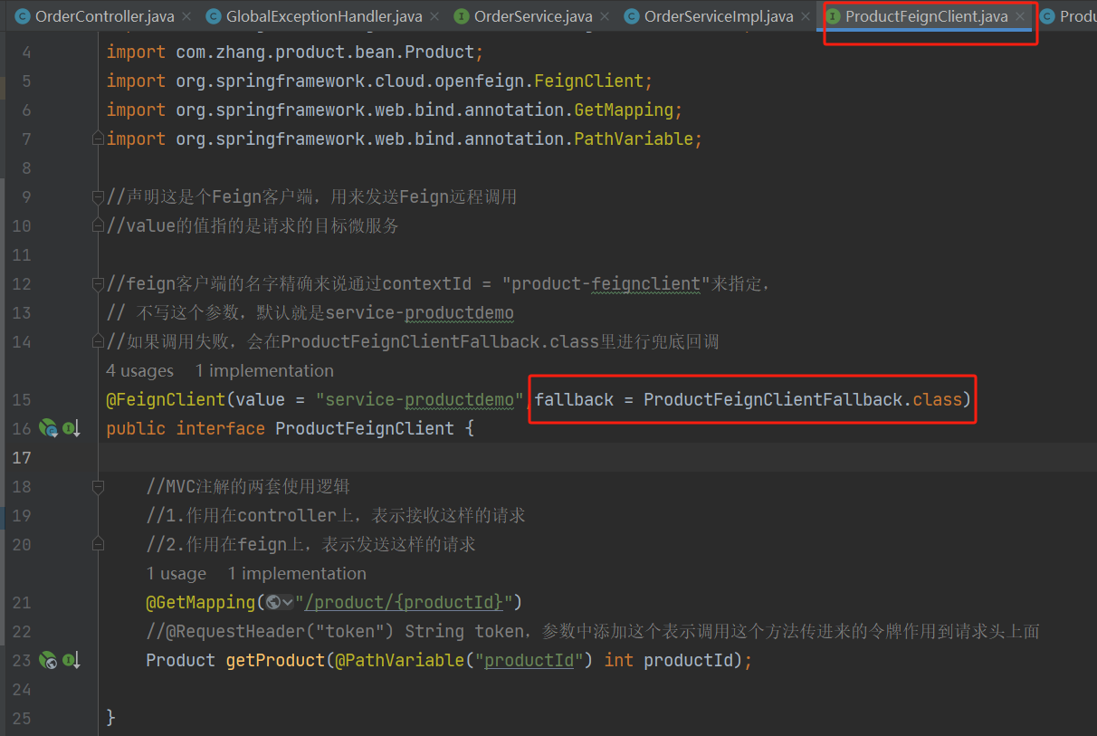Click the globe URL icon in @GetMapping
The image size is (1097, 736).
(x=273, y=603)
